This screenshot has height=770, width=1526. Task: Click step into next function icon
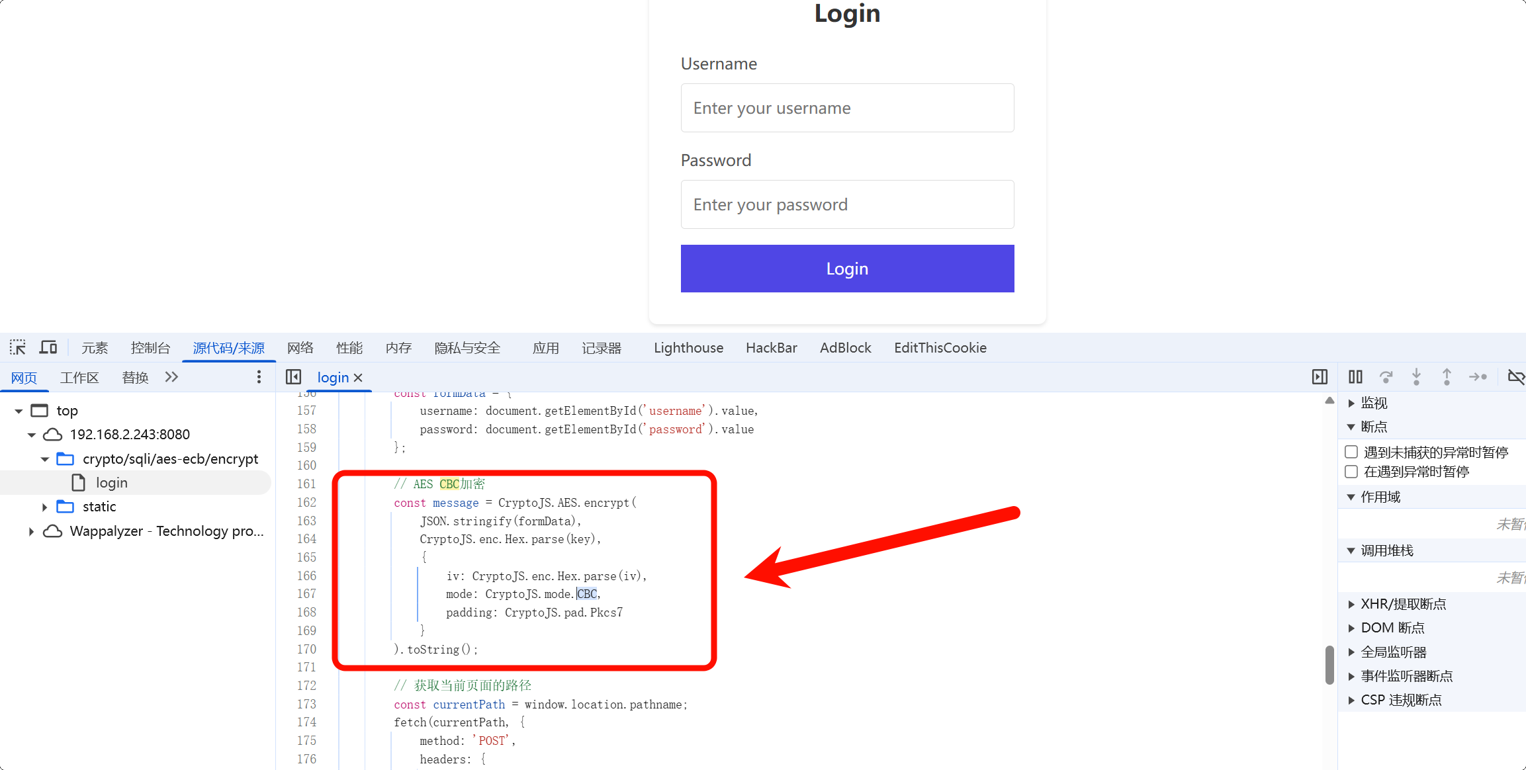click(x=1416, y=377)
